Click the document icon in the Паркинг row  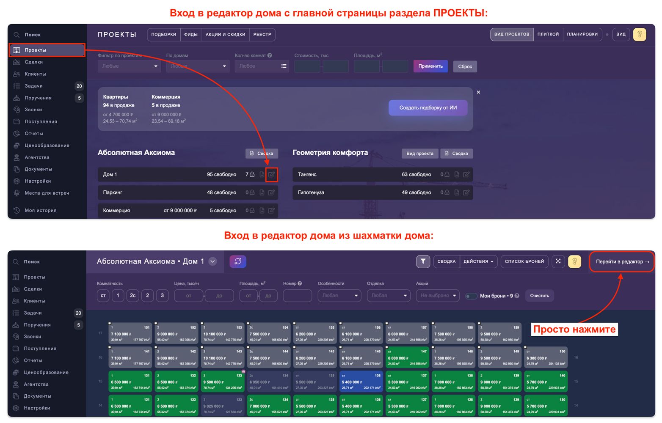[x=262, y=192]
